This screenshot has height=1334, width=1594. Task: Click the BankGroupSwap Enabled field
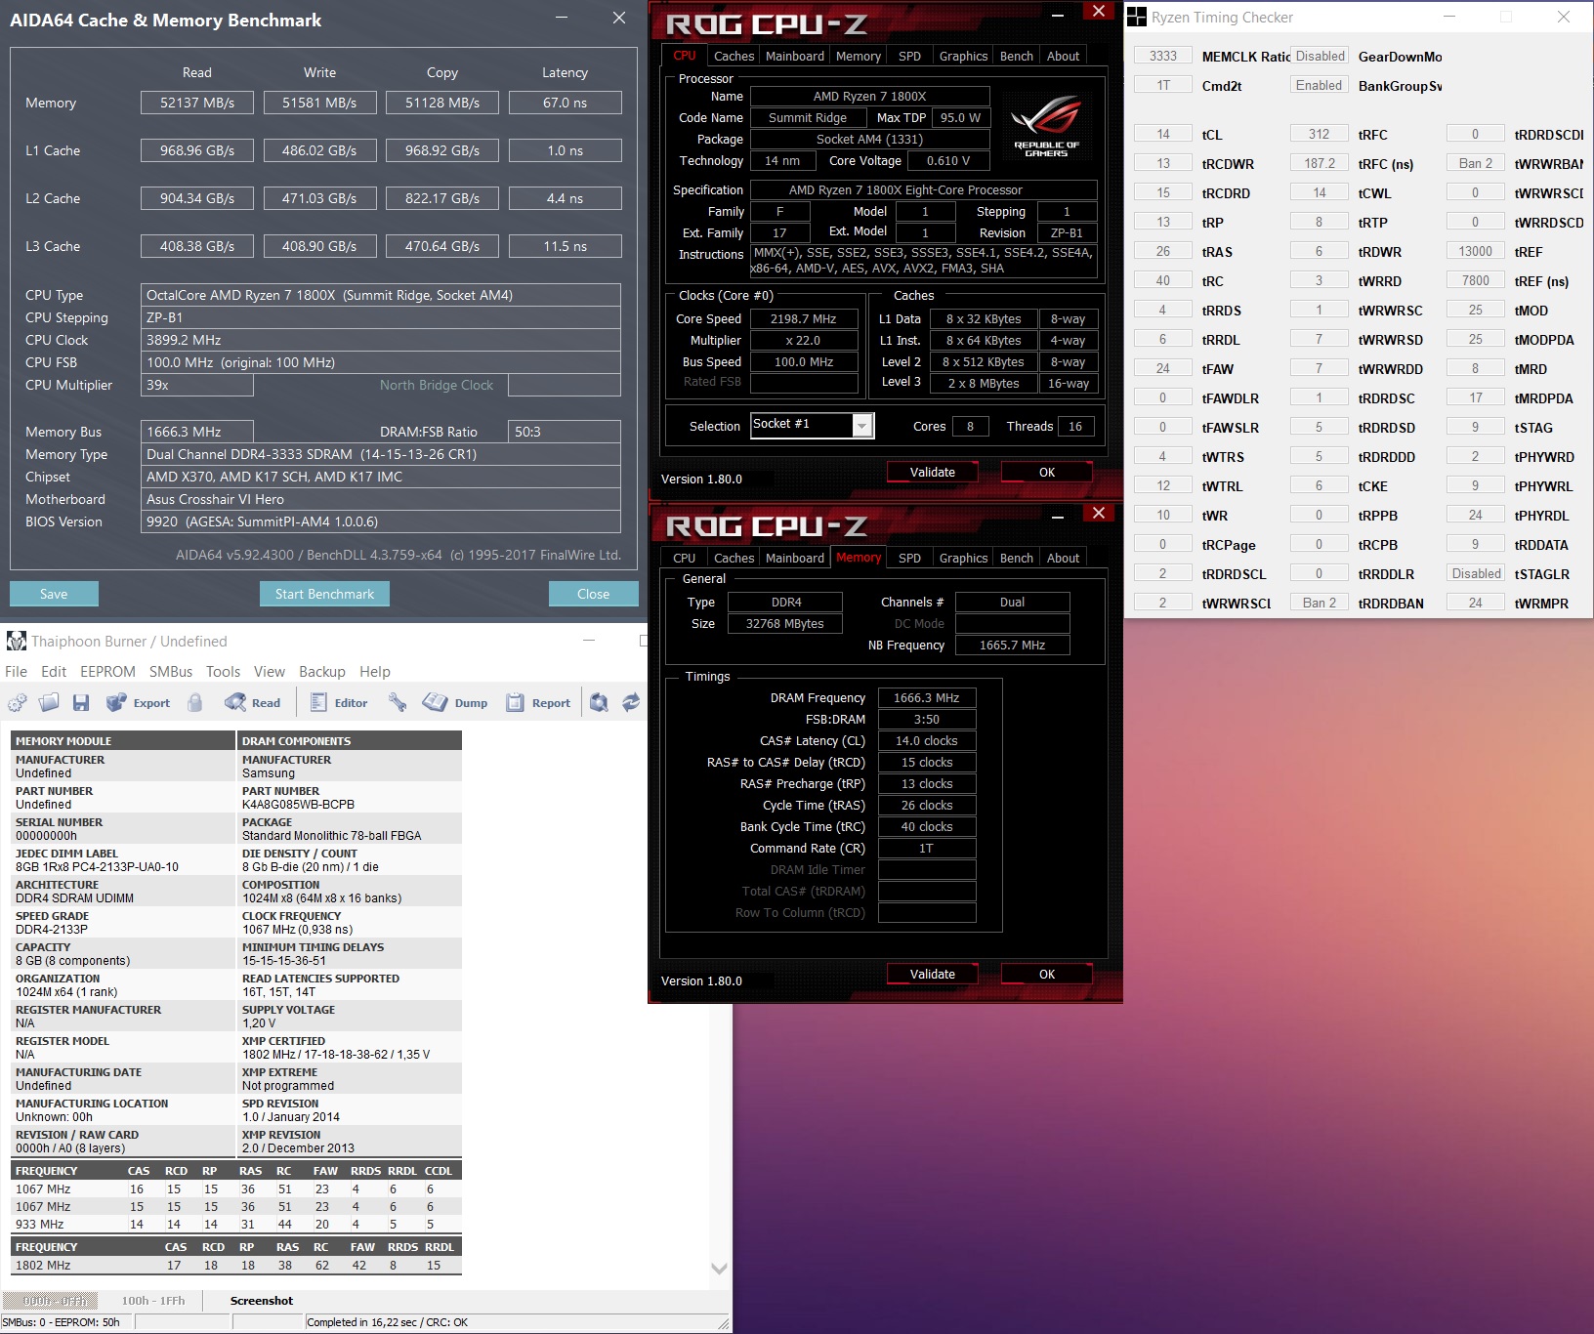point(1320,85)
